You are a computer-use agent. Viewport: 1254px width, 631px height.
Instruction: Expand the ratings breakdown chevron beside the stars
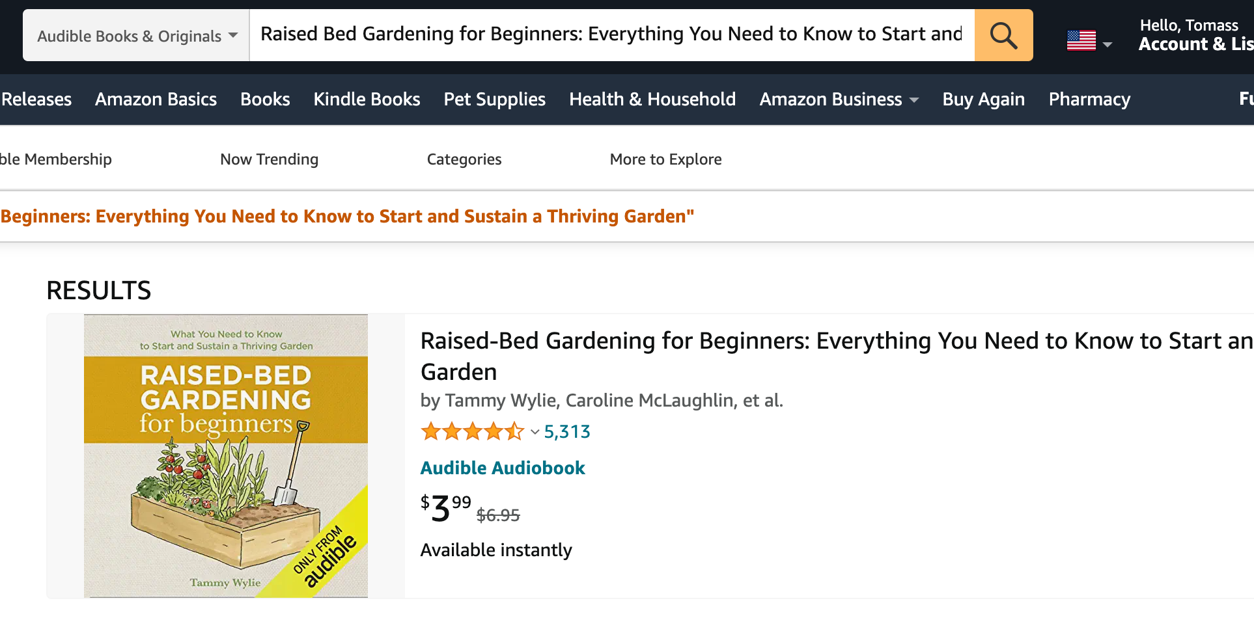coord(533,432)
